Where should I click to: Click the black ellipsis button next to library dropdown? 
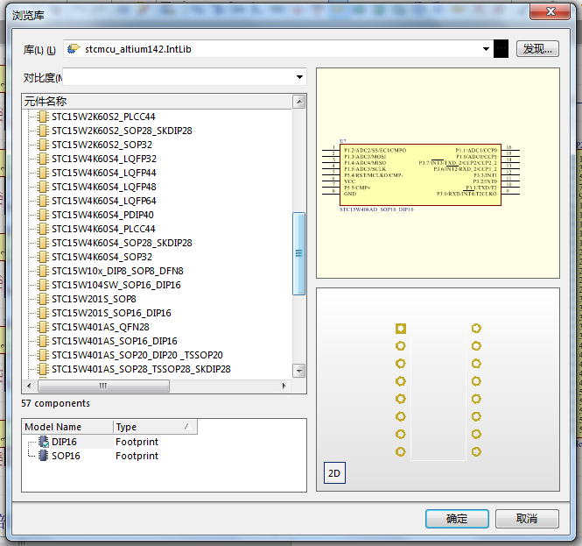click(501, 49)
